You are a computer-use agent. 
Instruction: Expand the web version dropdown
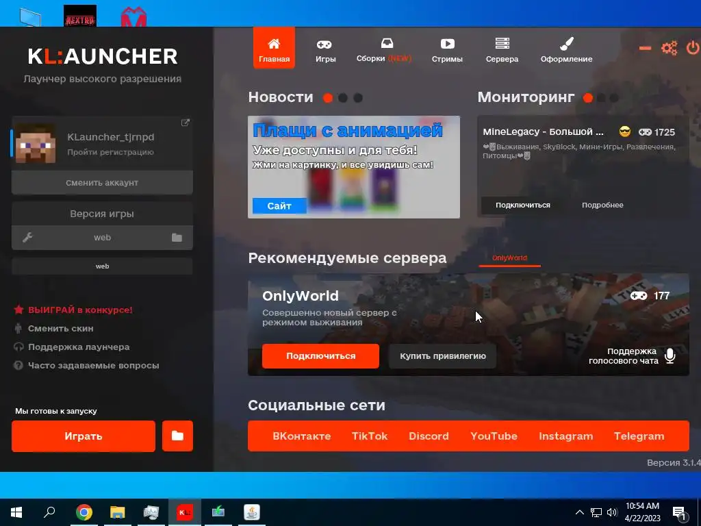[102, 238]
